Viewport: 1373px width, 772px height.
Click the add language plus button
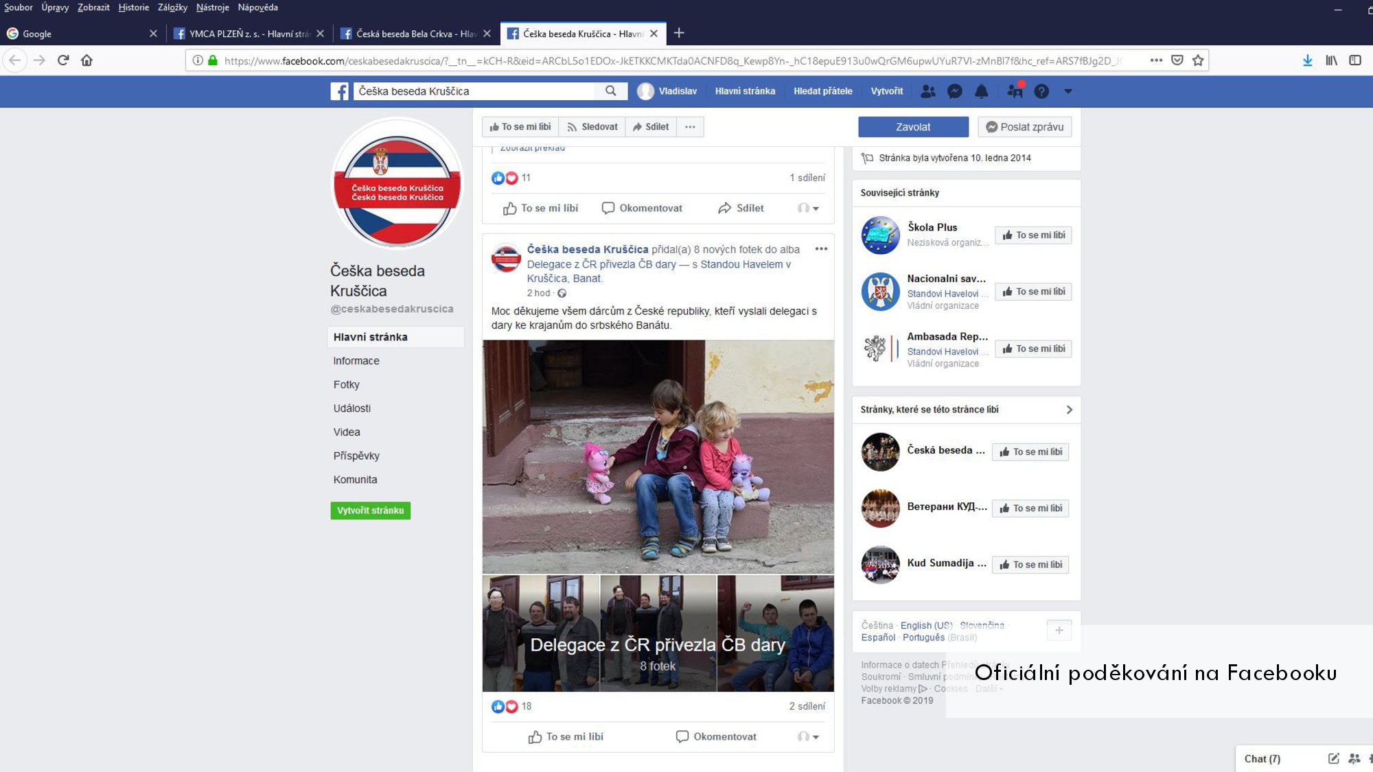(x=1059, y=630)
